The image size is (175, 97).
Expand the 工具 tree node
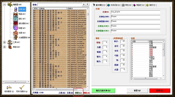(5, 42)
